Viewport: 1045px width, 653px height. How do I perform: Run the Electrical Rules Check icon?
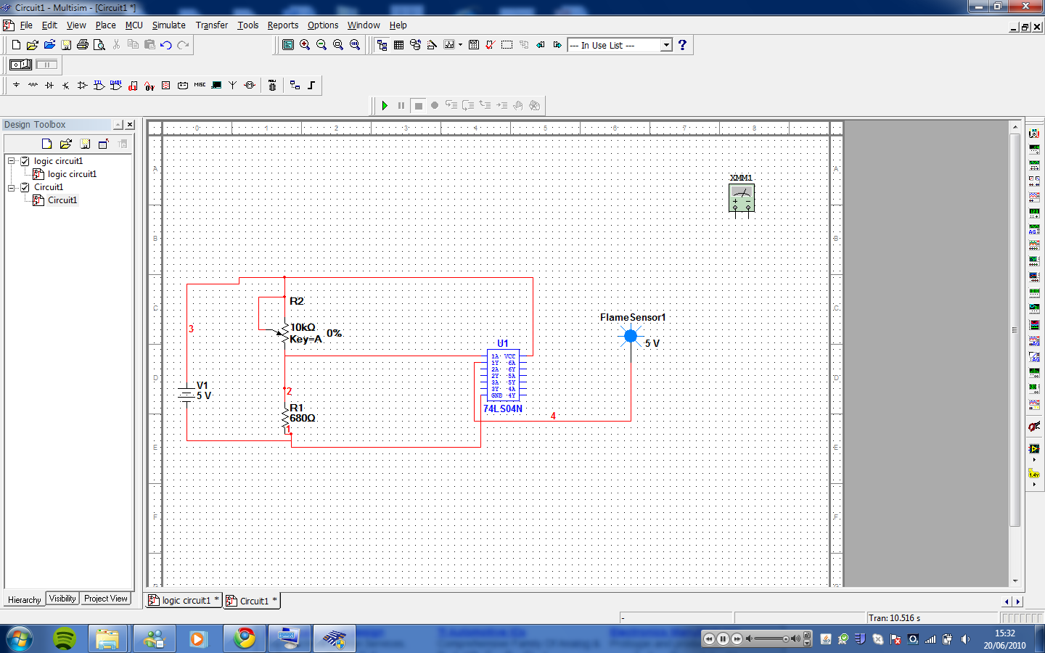(490, 45)
